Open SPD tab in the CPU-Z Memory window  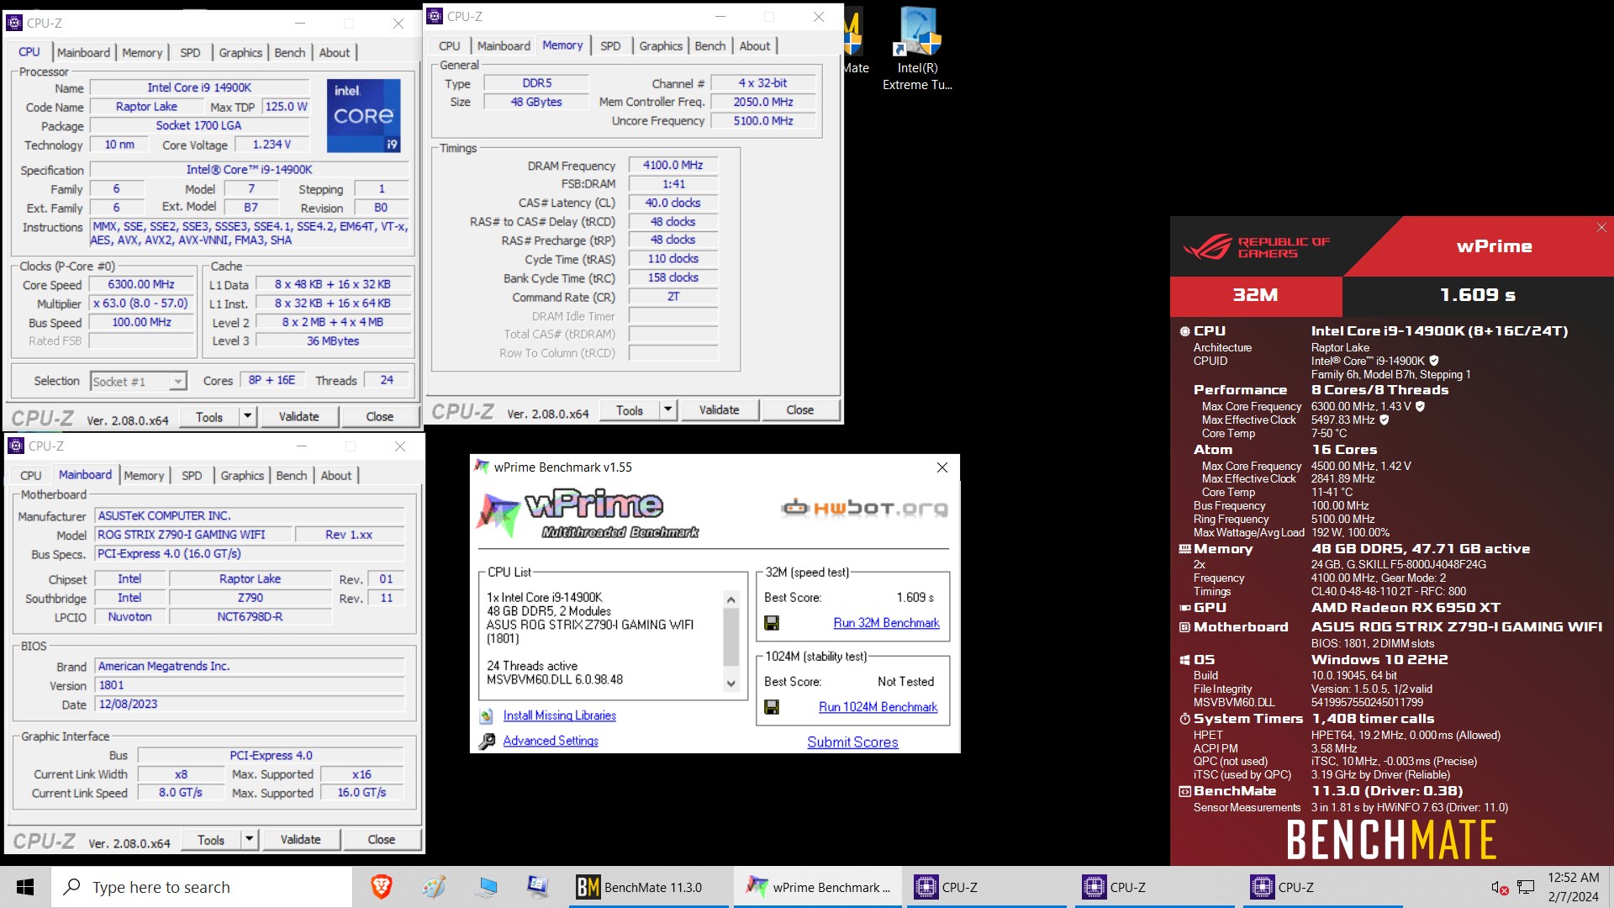point(610,45)
